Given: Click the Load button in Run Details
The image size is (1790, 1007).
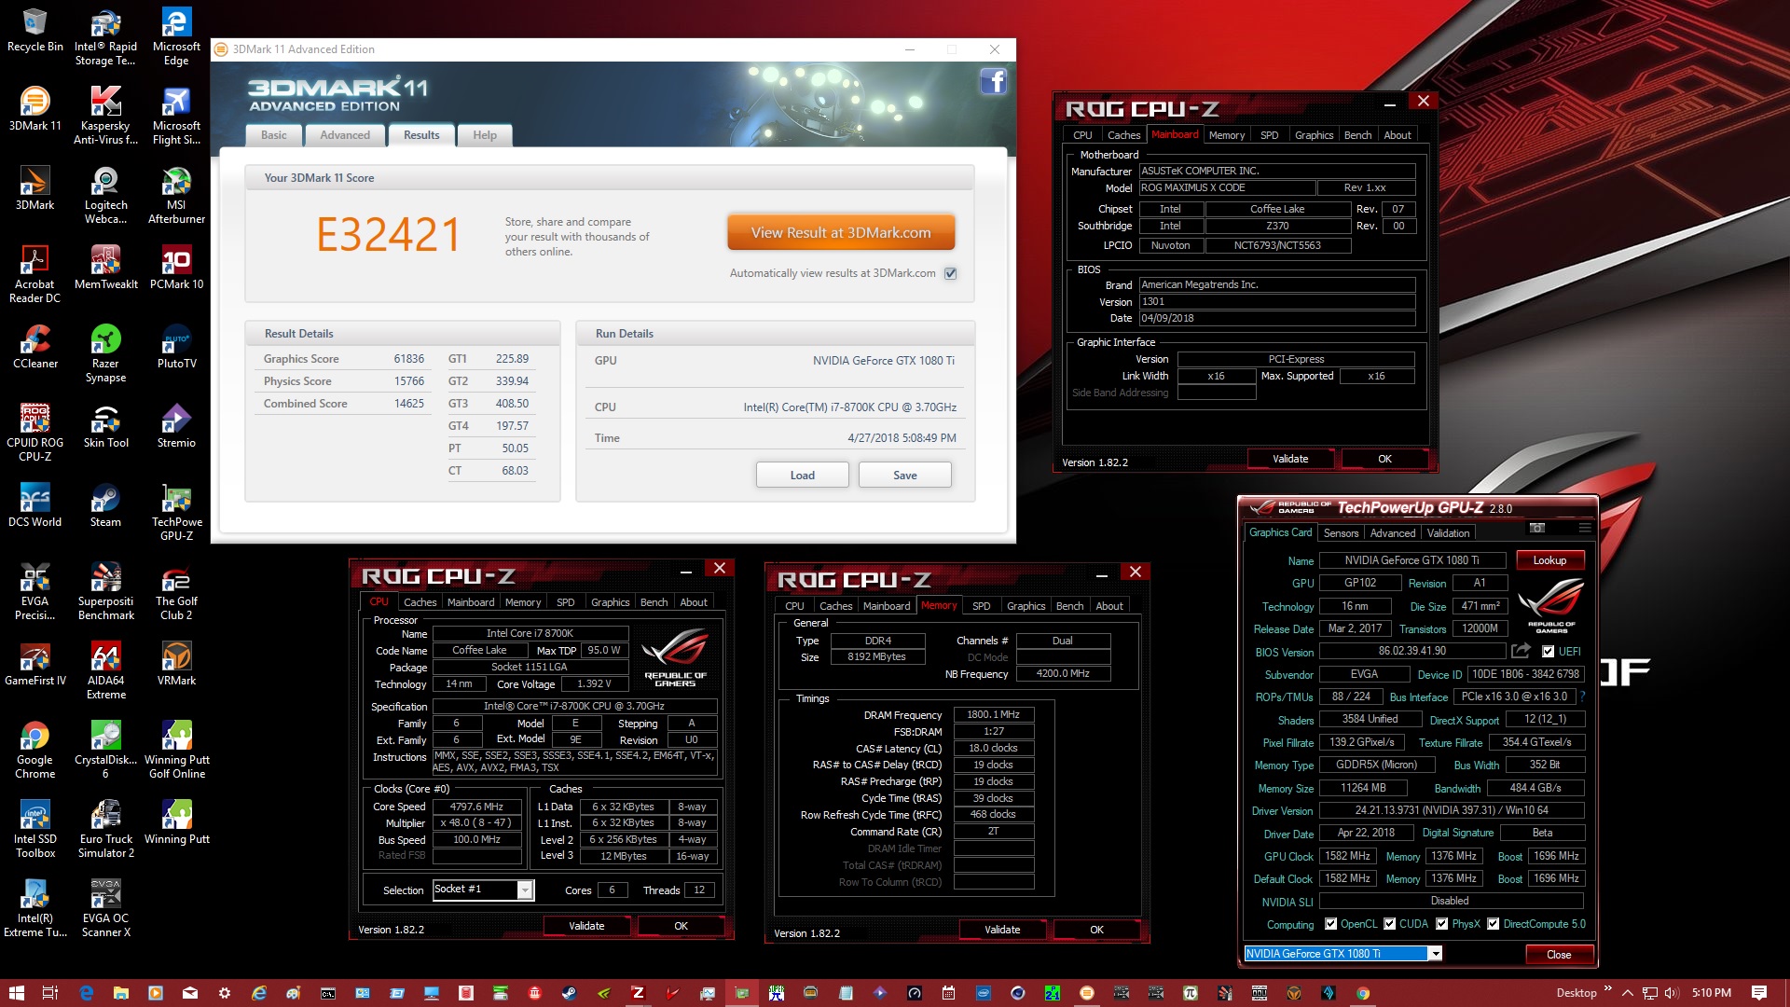Looking at the screenshot, I should (x=802, y=476).
